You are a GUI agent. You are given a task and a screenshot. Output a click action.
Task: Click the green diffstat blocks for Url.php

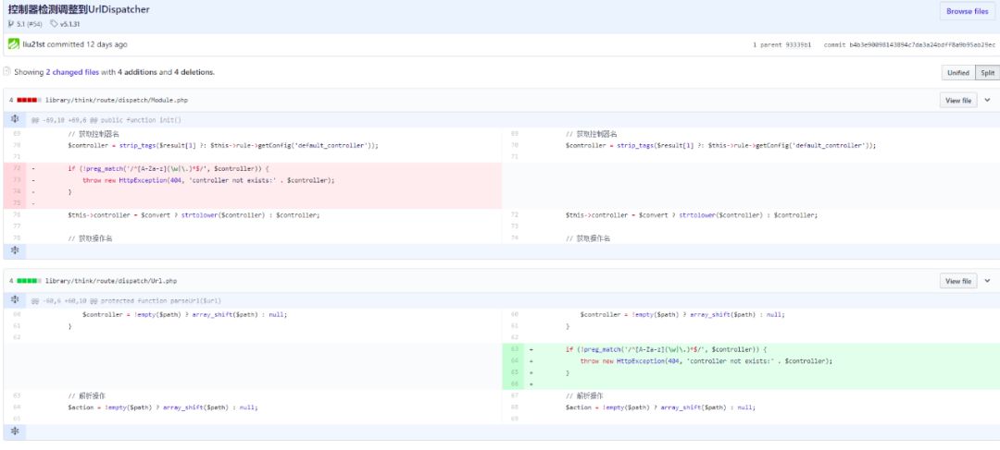tap(29, 281)
